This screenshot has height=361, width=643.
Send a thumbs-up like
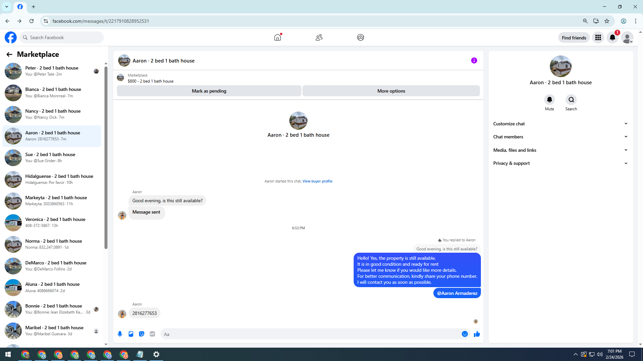point(477,334)
